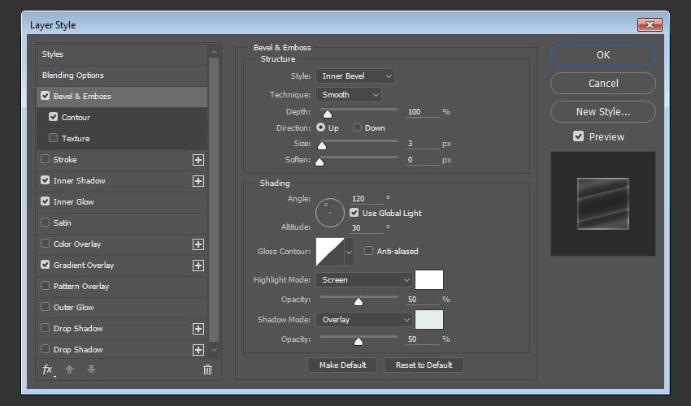Open the Style dropdown showing Inner Bevel

click(x=354, y=76)
